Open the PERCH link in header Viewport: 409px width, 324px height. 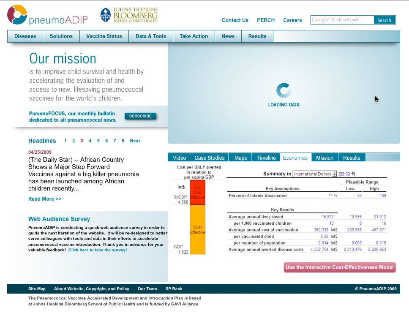[266, 20]
